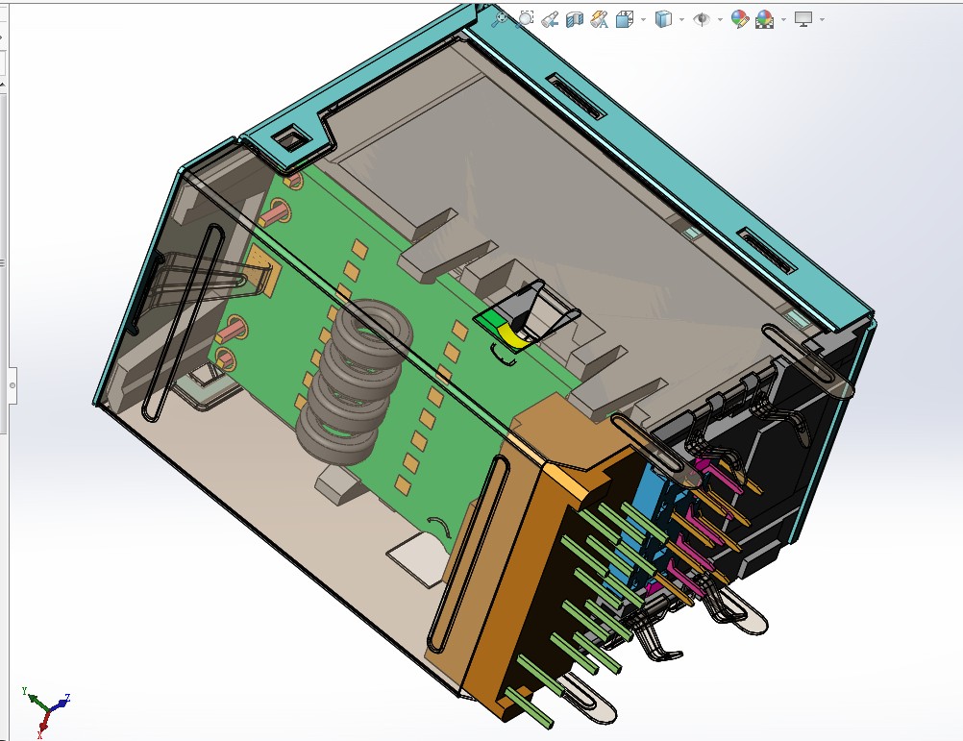The image size is (963, 741).
Task: Expand the Hide/Show Items dropdown arrow
Action: coord(720,19)
